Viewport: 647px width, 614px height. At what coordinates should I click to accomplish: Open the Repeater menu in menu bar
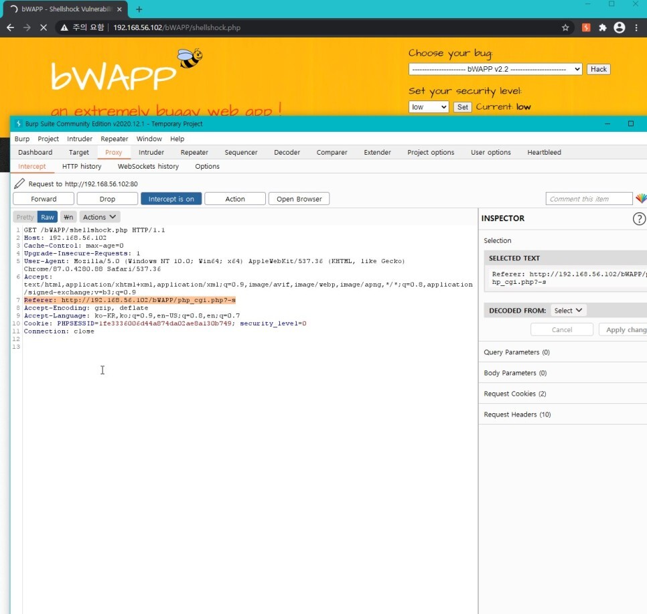click(115, 139)
